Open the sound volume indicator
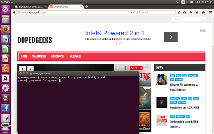Viewport: 214px width, 134px height. point(198,2)
